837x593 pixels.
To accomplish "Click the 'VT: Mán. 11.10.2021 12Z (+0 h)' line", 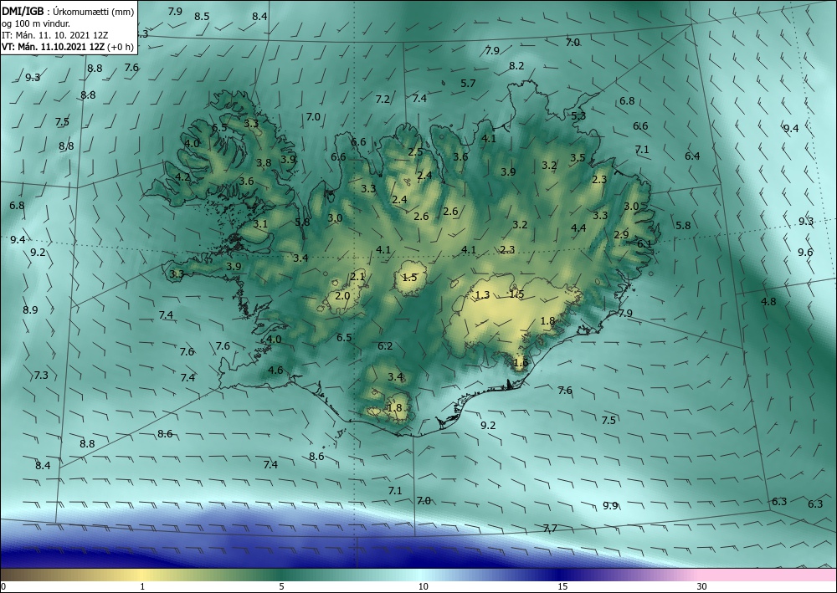I will pos(68,47).
